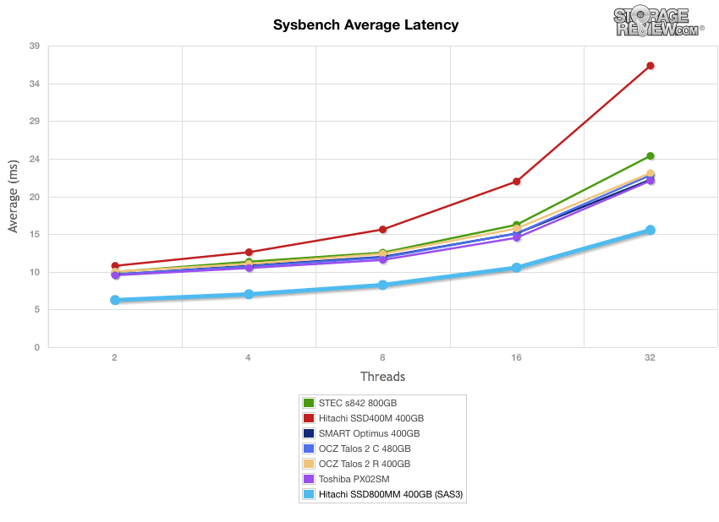The height and width of the screenshot is (522, 719).
Task: Click the "STEC s842 800GB" legend label
Action: [x=358, y=403]
